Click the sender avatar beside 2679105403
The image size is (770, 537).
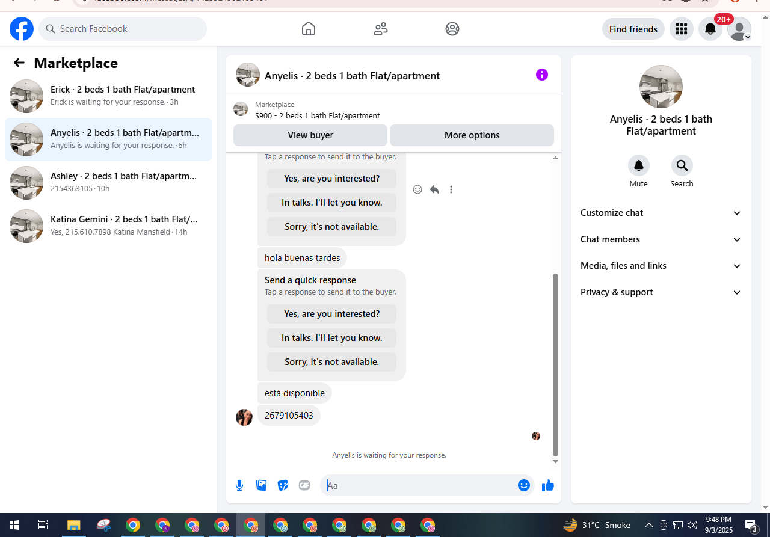[244, 417]
